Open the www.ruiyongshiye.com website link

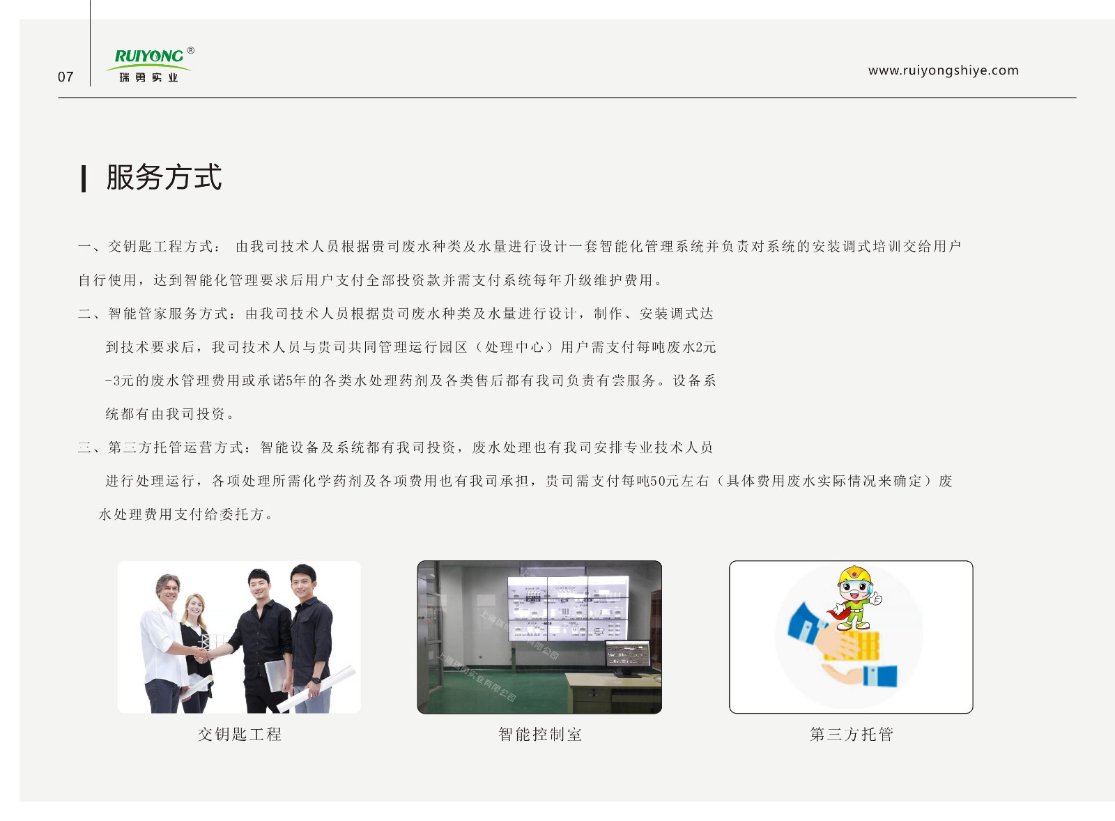[943, 70]
